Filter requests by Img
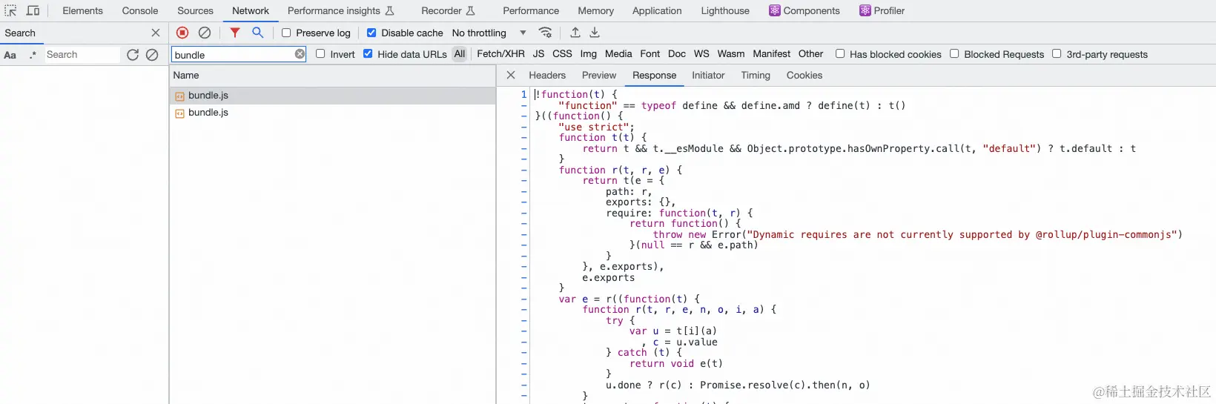1216x404 pixels. tap(588, 53)
